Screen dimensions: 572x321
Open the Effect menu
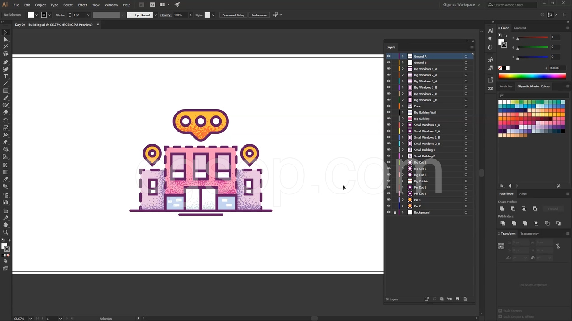pyautogui.click(x=82, y=5)
